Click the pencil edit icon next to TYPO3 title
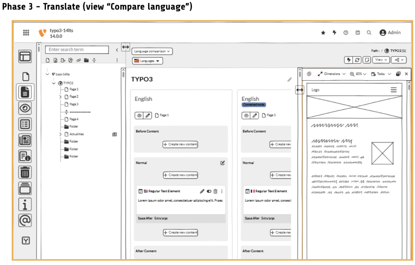415x265 pixels. (289, 79)
